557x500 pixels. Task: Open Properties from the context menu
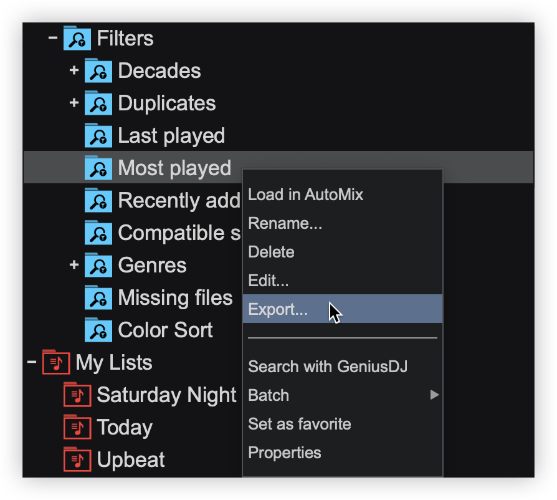[x=284, y=453]
